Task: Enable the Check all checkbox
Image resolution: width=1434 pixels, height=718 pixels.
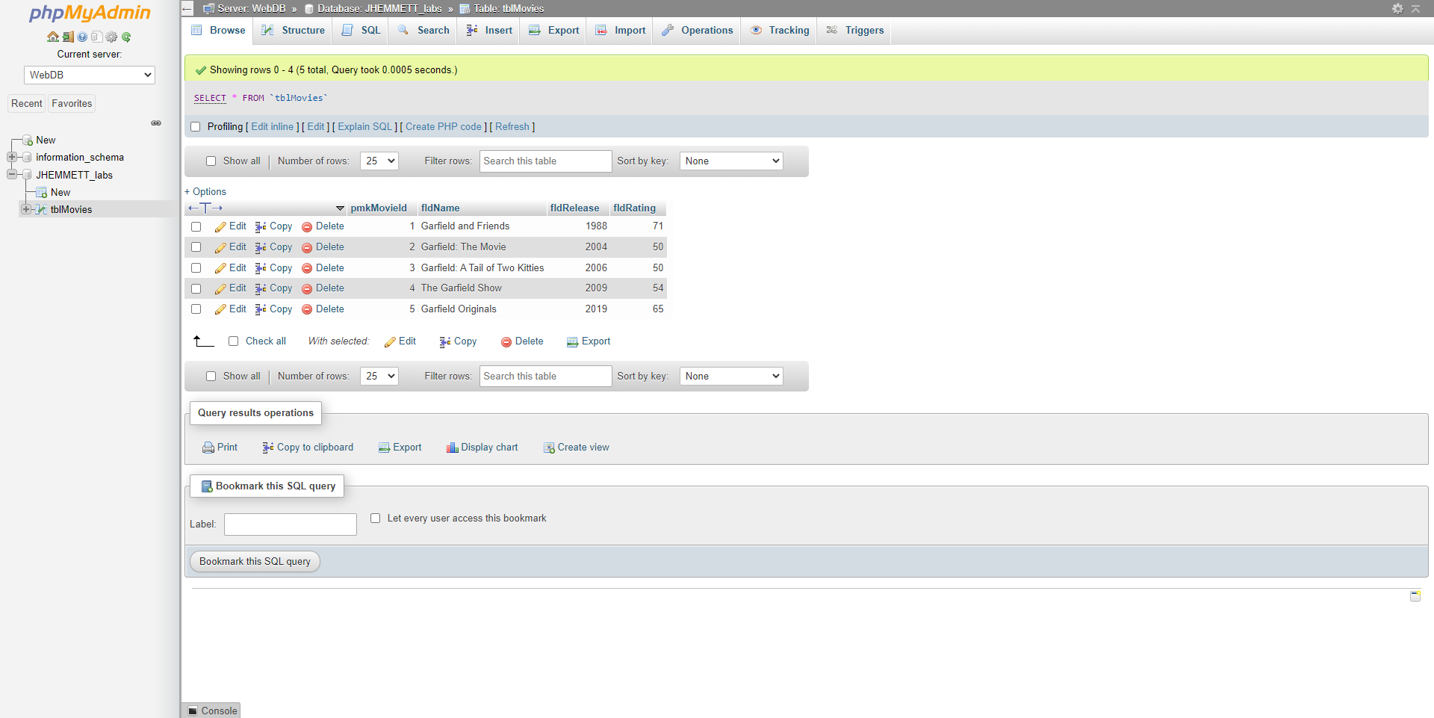Action: pyautogui.click(x=233, y=341)
